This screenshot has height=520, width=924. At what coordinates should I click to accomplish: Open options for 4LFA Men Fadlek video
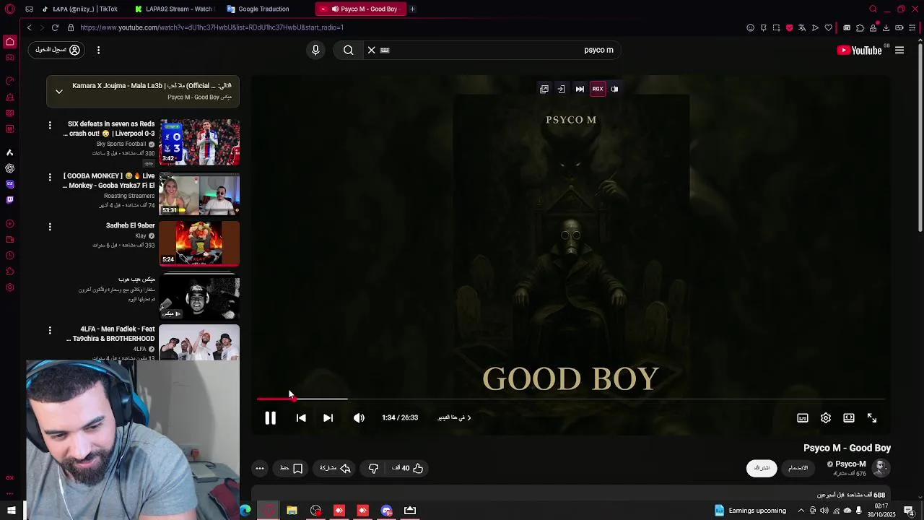tap(50, 330)
